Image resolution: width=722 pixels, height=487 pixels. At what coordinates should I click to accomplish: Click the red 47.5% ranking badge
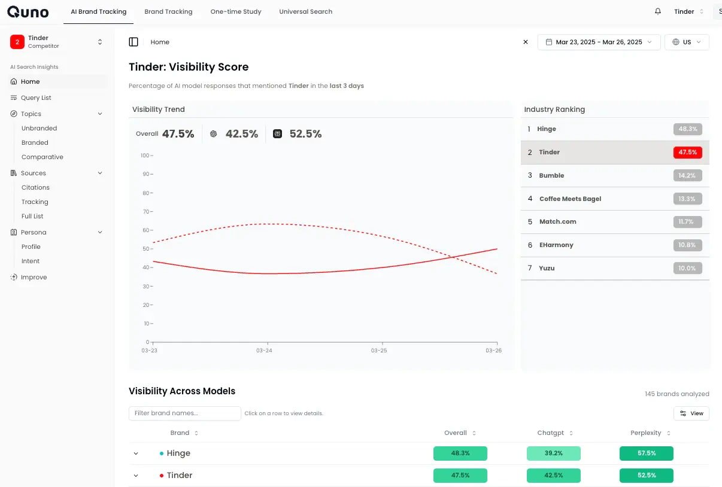point(688,152)
